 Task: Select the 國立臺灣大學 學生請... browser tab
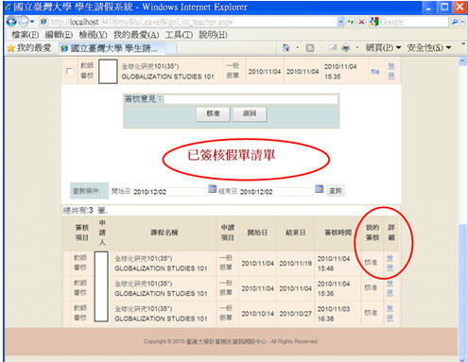(112, 48)
